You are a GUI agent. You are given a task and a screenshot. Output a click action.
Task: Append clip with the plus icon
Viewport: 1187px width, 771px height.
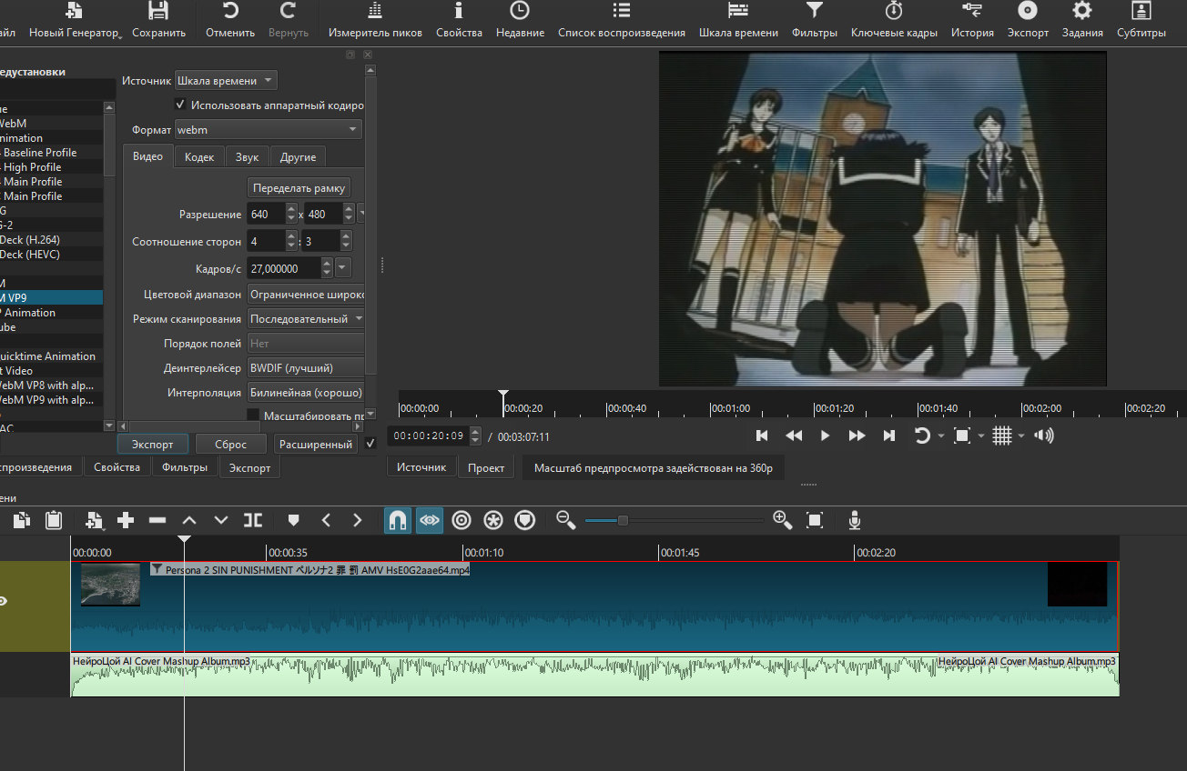pos(126,520)
